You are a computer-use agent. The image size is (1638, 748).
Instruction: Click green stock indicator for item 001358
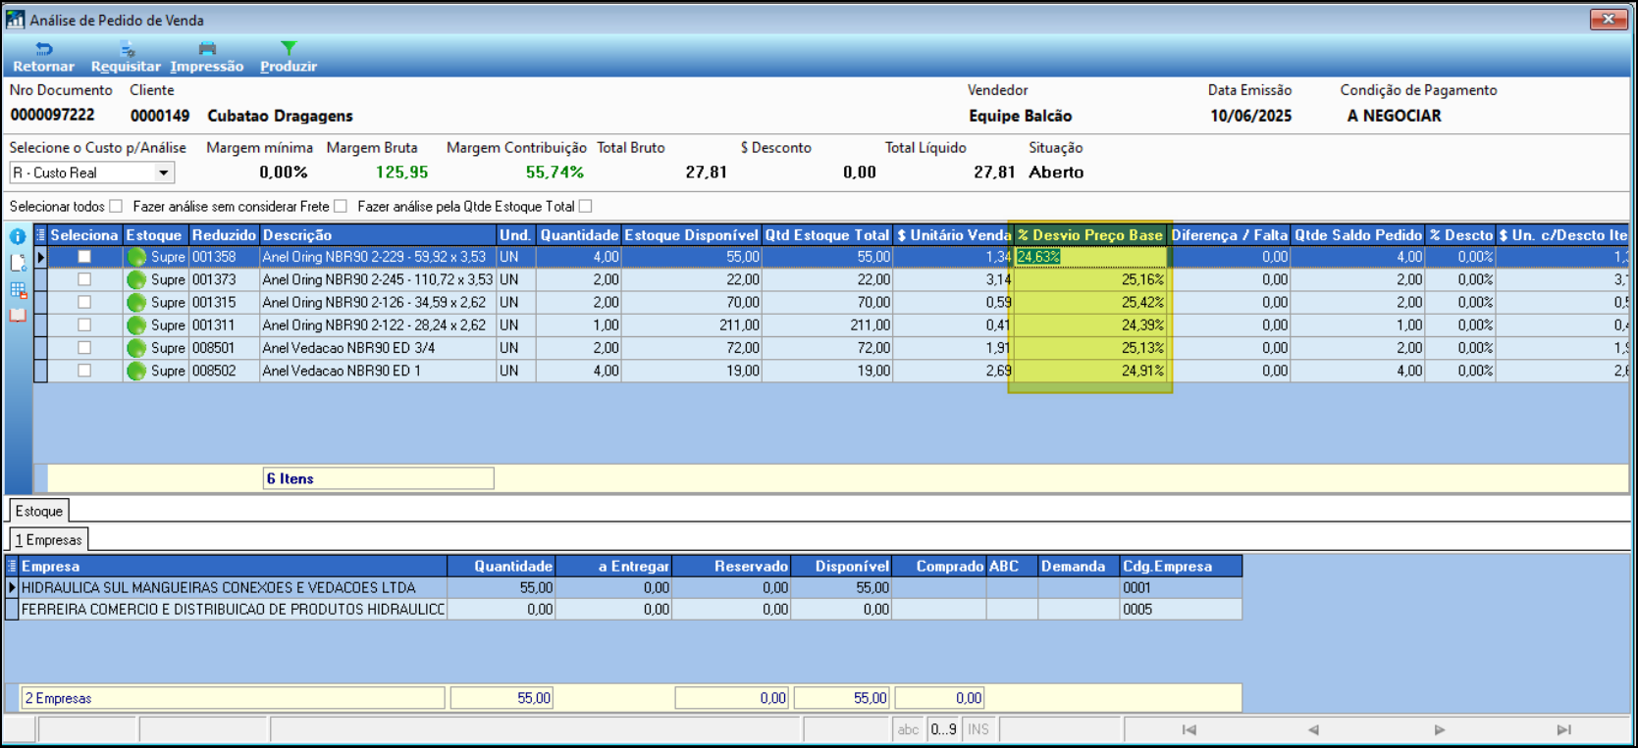tap(136, 257)
